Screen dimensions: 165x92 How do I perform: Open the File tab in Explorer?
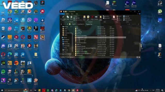click(62, 14)
